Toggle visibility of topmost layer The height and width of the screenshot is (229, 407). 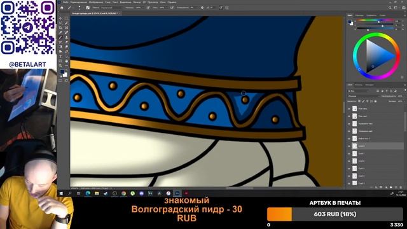click(349, 109)
